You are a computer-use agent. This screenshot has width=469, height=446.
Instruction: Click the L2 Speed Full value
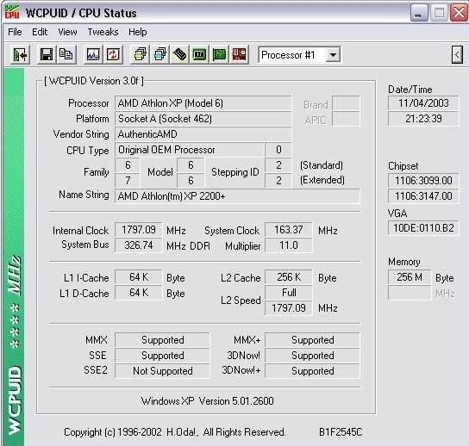289,293
